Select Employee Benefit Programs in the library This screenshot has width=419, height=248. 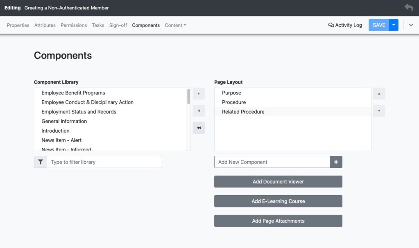coord(72,92)
